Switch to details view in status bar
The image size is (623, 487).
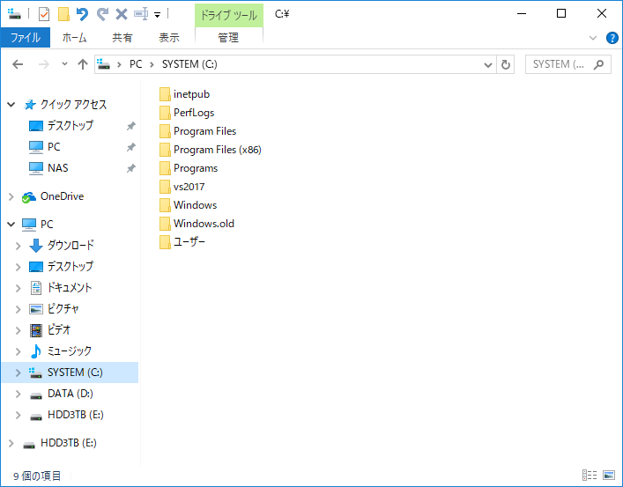tap(590, 475)
